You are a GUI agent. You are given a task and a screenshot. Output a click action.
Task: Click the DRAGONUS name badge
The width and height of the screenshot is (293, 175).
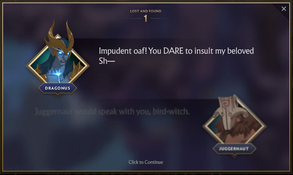point(58,88)
